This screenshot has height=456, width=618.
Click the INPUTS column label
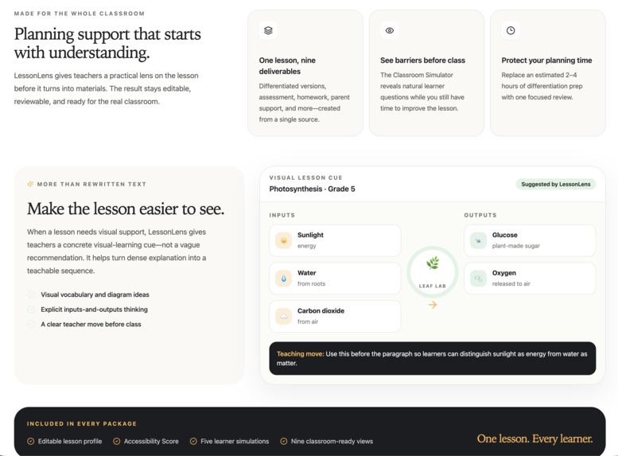coord(282,215)
